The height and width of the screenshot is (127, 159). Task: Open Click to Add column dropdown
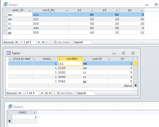10,59
